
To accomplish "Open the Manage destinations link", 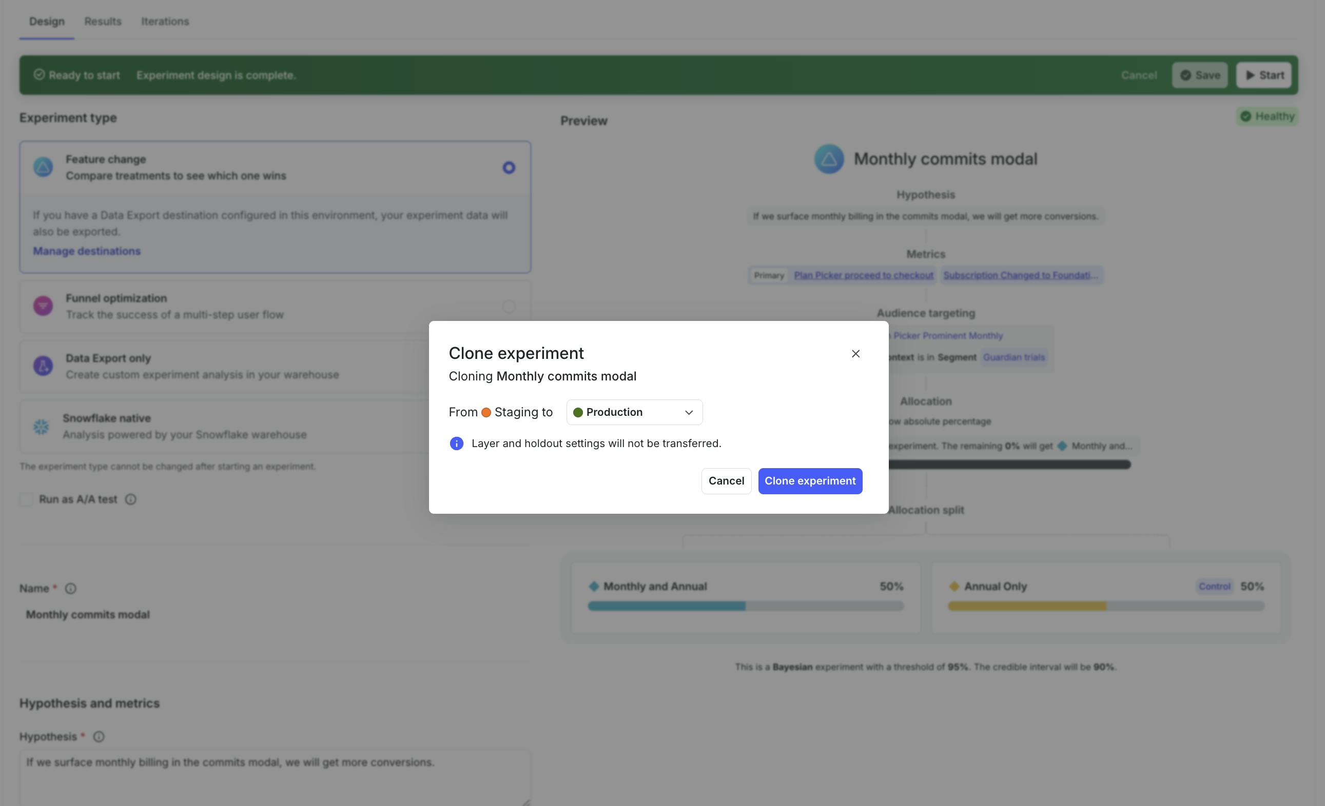I will tap(87, 251).
